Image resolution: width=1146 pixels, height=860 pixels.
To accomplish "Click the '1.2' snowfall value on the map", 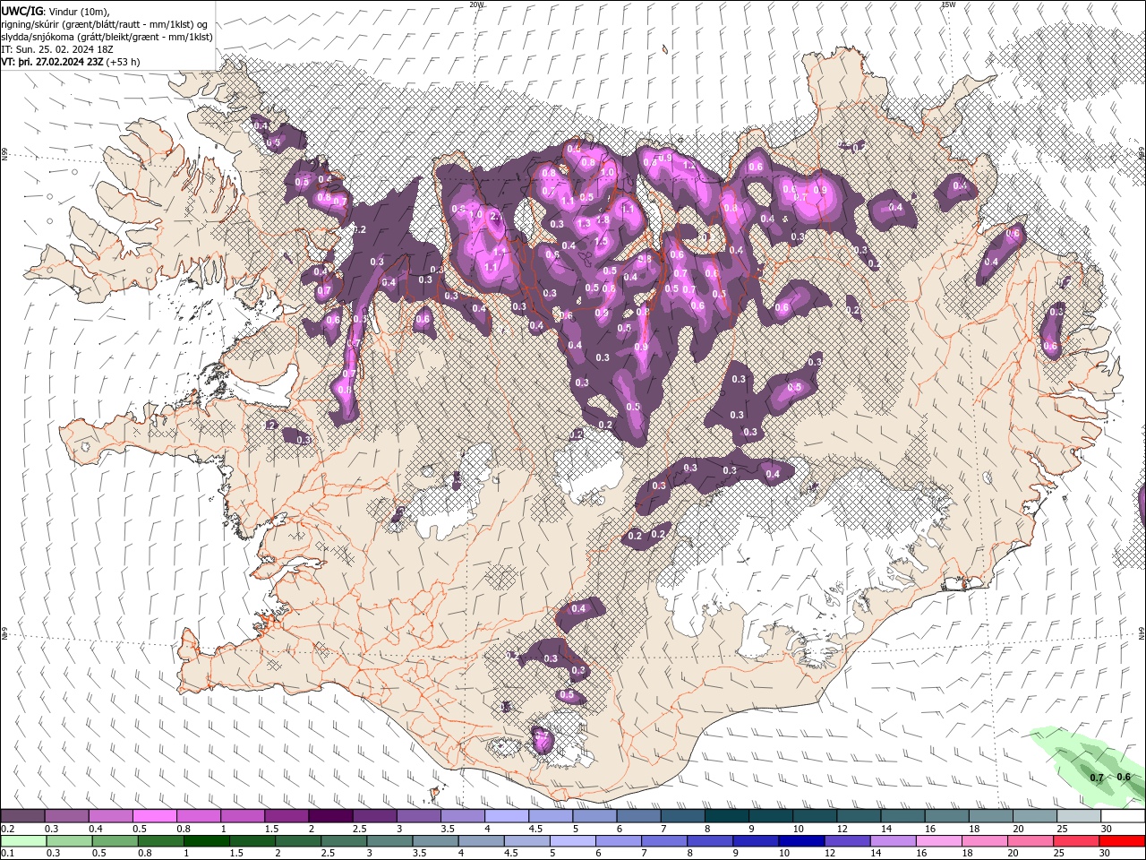I will 689,166.
